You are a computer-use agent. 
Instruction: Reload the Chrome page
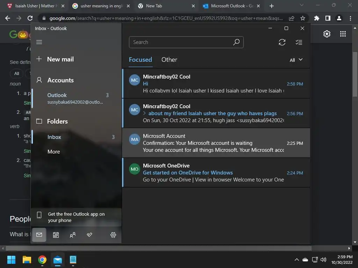30,18
